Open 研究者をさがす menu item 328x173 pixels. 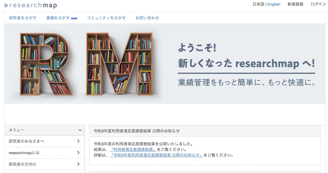pos(23,18)
